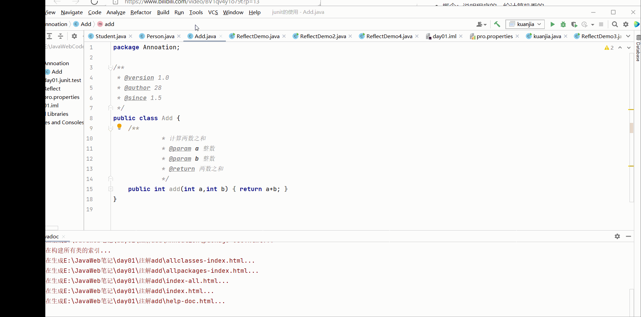Collapse all in project panel
Viewport: 641px width, 317px height.
(x=61, y=36)
